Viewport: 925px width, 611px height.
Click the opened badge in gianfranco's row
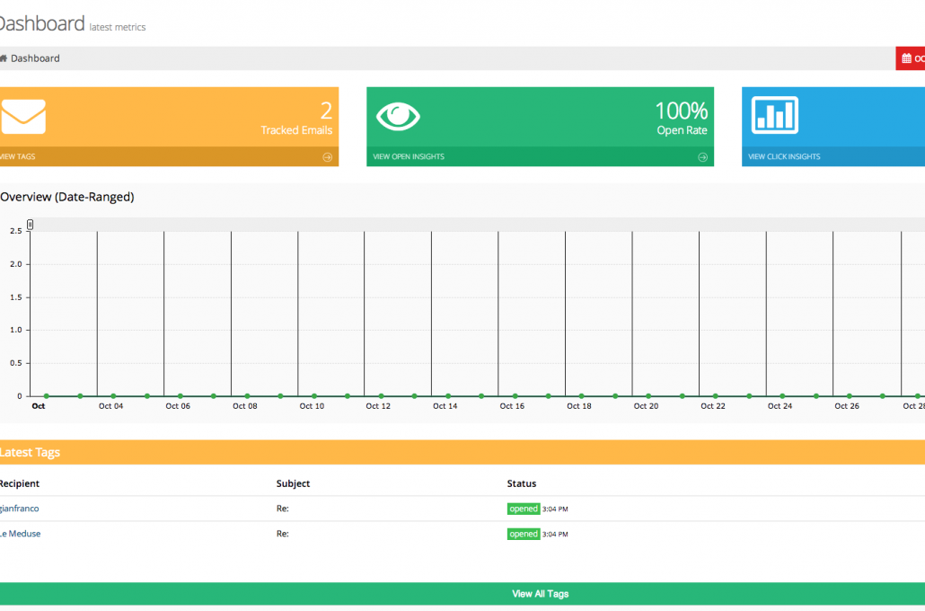click(x=524, y=509)
